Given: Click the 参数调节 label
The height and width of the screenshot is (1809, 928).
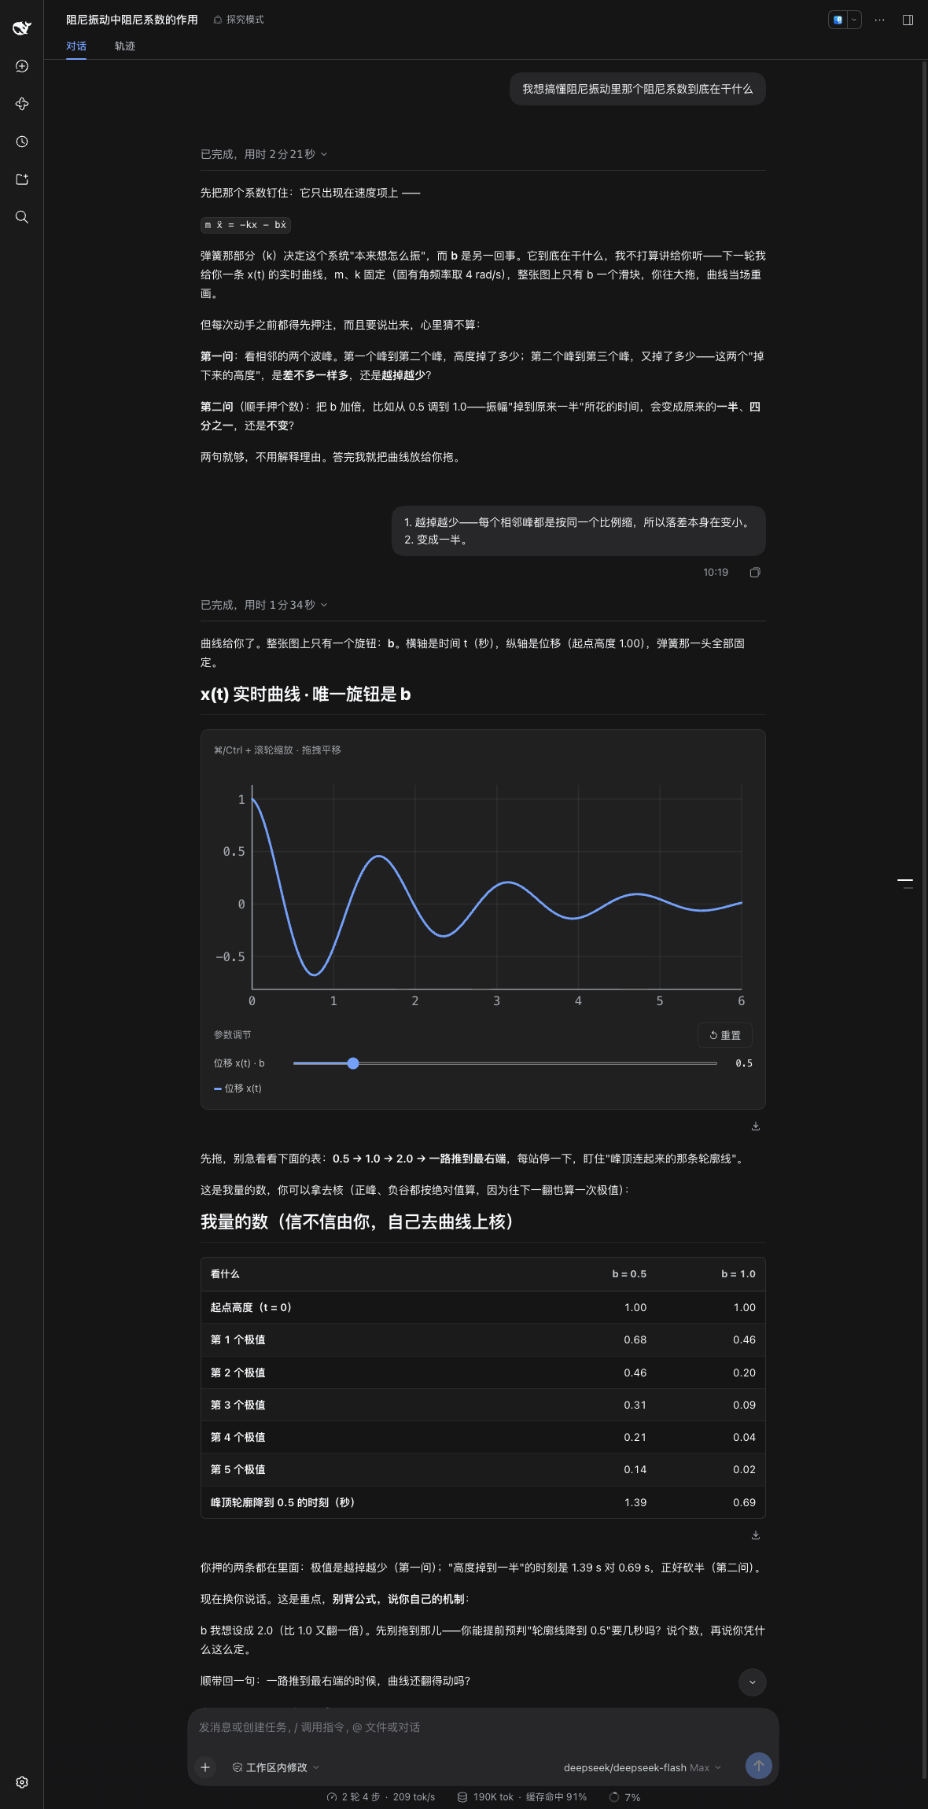Looking at the screenshot, I should [x=232, y=1035].
